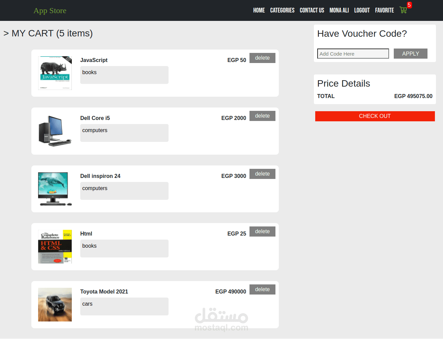Viewport: 443px width, 339px height.
Task: Select the Html product title
Action: (x=86, y=234)
